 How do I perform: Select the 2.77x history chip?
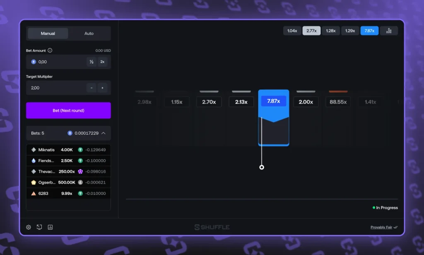point(311,31)
